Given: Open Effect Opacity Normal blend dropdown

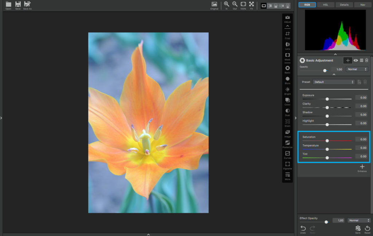Looking at the screenshot, I should [359, 220].
